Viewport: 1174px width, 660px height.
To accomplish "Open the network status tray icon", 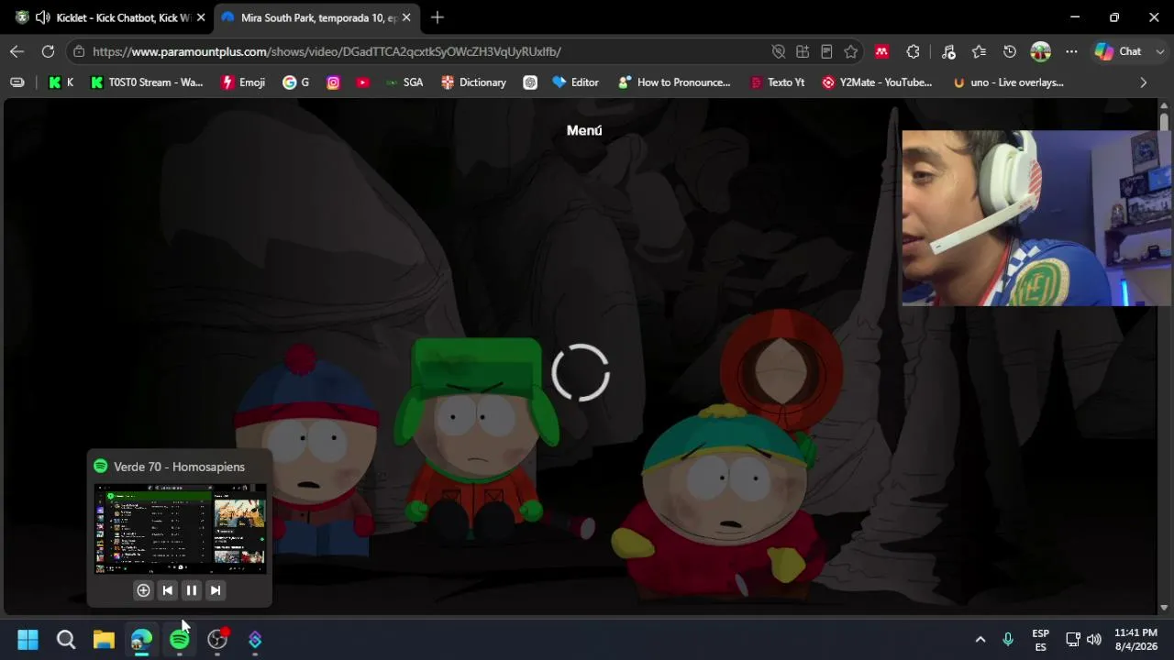I will pyautogui.click(x=1072, y=639).
